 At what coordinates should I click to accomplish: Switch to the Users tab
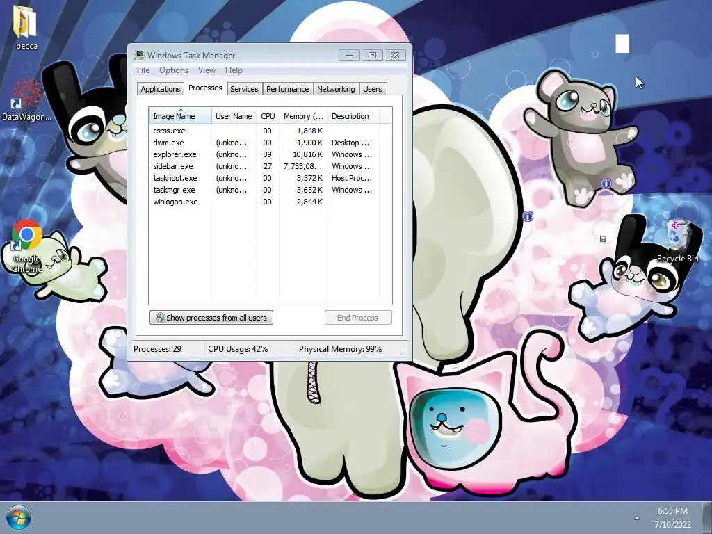(x=373, y=89)
